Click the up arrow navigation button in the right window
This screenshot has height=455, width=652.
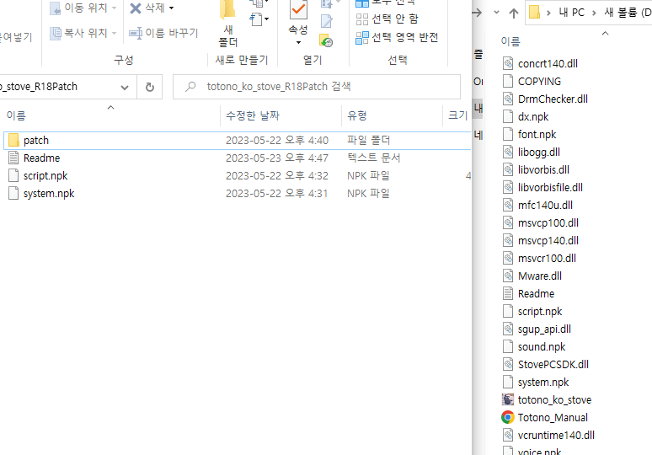pyautogui.click(x=513, y=13)
